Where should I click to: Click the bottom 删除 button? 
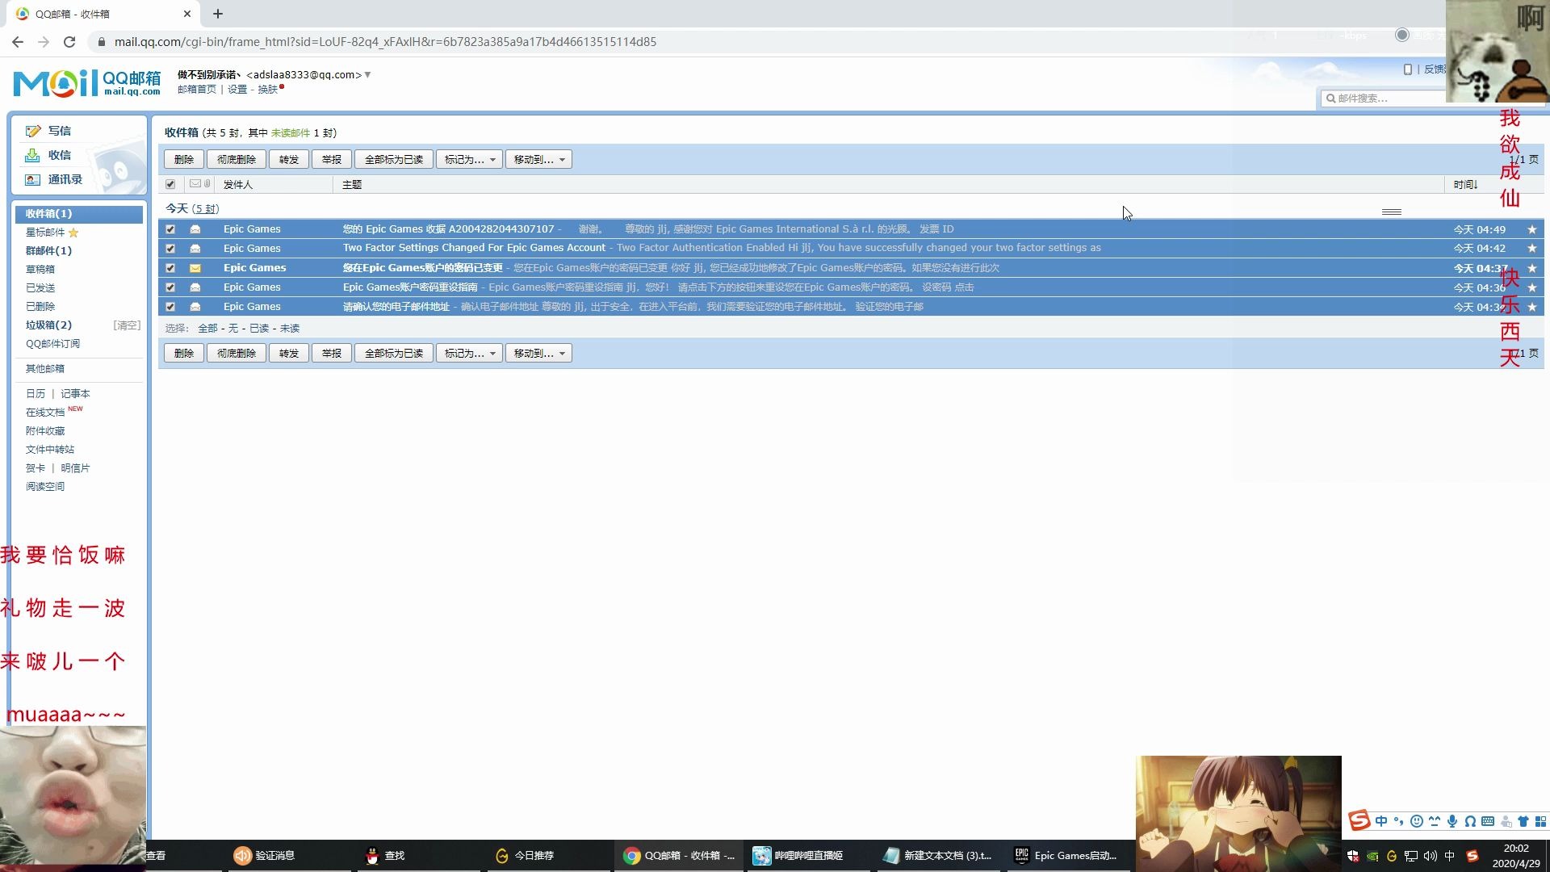click(184, 353)
